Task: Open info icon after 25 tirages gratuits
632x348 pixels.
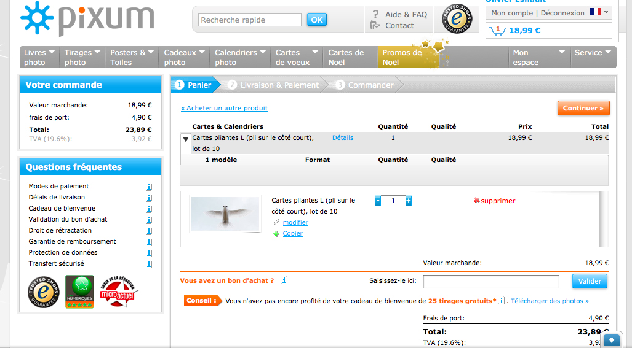Action: pyautogui.click(x=502, y=301)
